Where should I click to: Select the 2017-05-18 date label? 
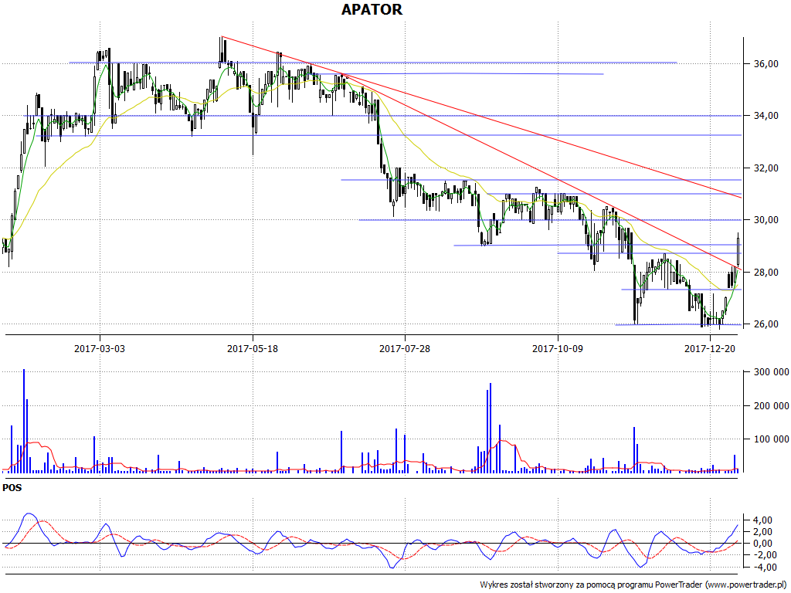coord(253,348)
